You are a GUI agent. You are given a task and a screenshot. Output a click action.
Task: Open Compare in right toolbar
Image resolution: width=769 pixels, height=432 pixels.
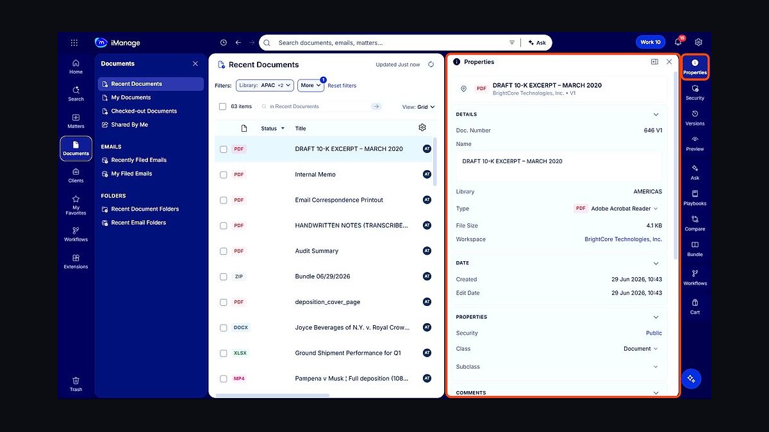point(695,223)
